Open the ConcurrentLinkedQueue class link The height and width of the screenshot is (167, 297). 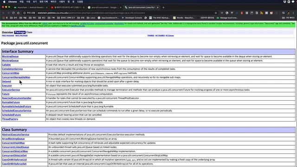pos(15,147)
